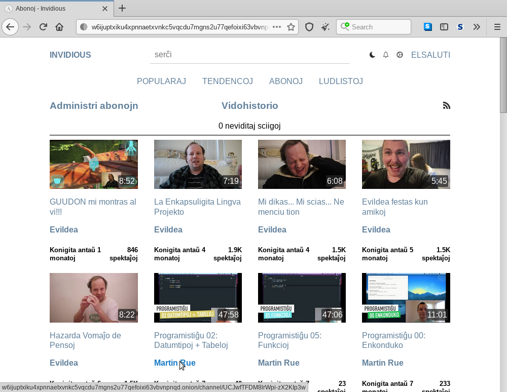507x392 pixels.
Task: Open the POPULARAJ tab
Action: click(x=161, y=81)
